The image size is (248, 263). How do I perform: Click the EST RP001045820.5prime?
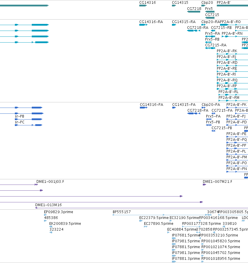pyautogui.click(x=221, y=241)
